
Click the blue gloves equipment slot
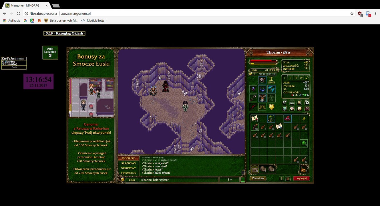pos(271,89)
